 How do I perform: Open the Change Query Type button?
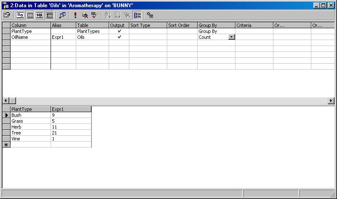(x=62, y=15)
